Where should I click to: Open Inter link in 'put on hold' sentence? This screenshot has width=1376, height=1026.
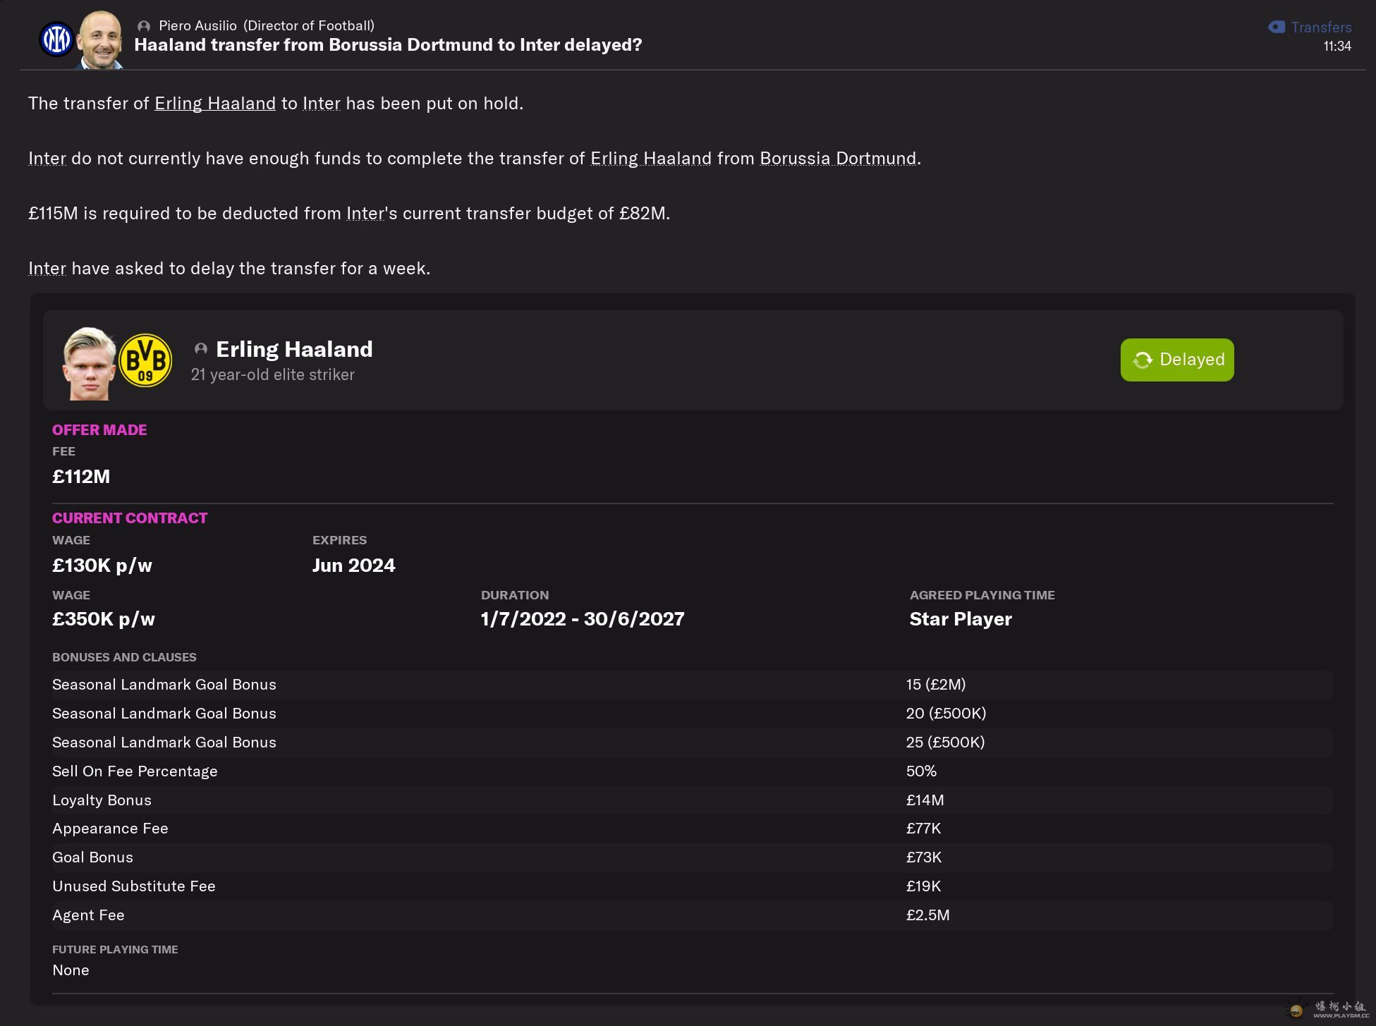pyautogui.click(x=322, y=104)
